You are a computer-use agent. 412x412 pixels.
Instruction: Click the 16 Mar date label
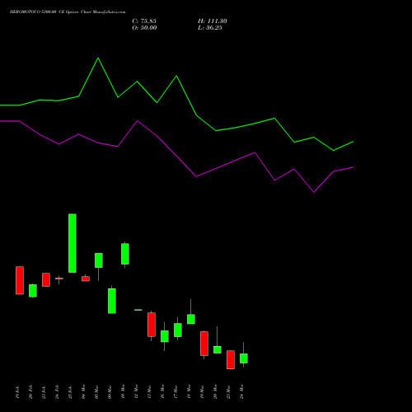coord(162,391)
